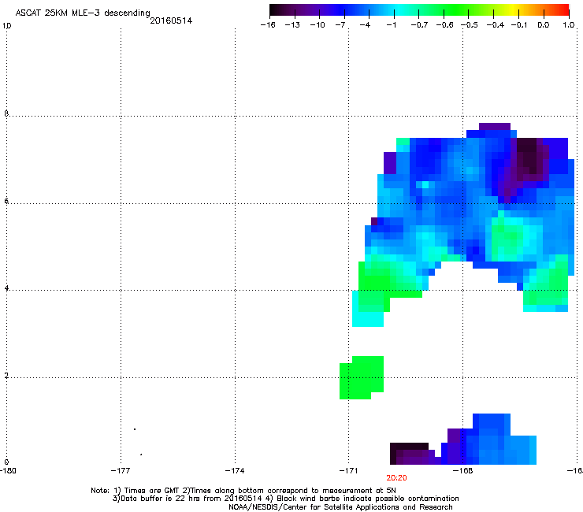
Task: Click the date label 20160514
Action: pyautogui.click(x=171, y=20)
